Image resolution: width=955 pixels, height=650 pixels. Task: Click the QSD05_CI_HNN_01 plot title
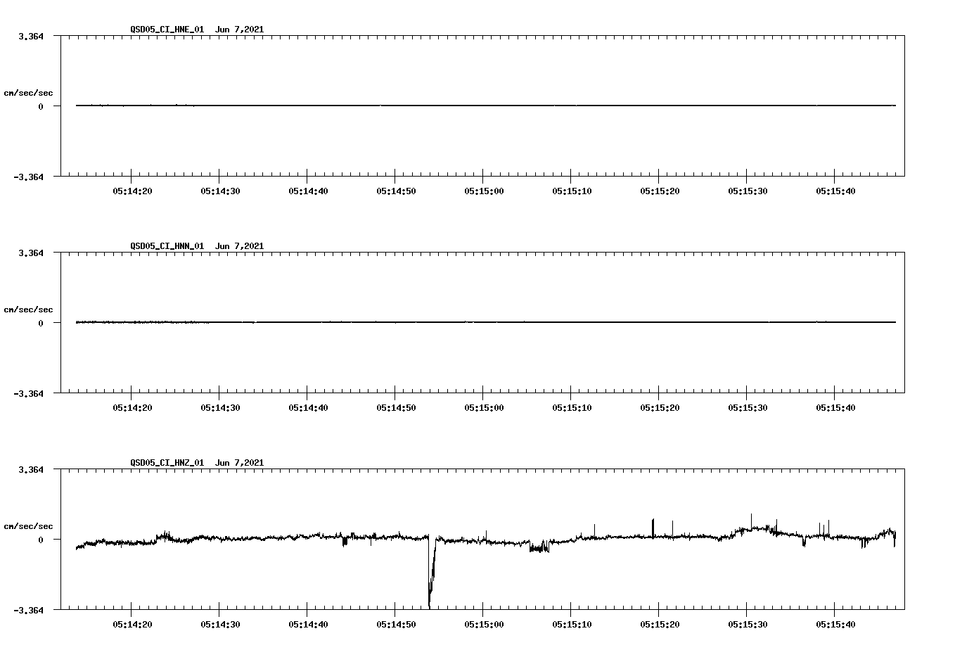(197, 246)
